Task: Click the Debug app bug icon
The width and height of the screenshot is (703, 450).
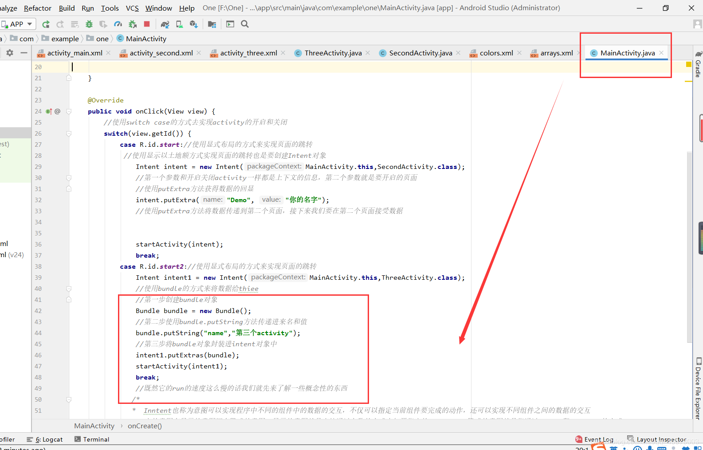Action: tap(89, 24)
